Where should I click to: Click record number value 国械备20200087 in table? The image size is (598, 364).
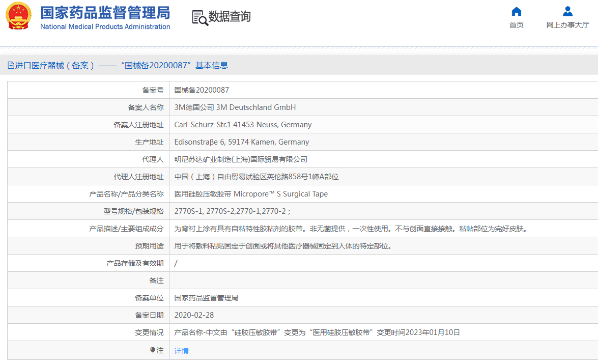[202, 90]
